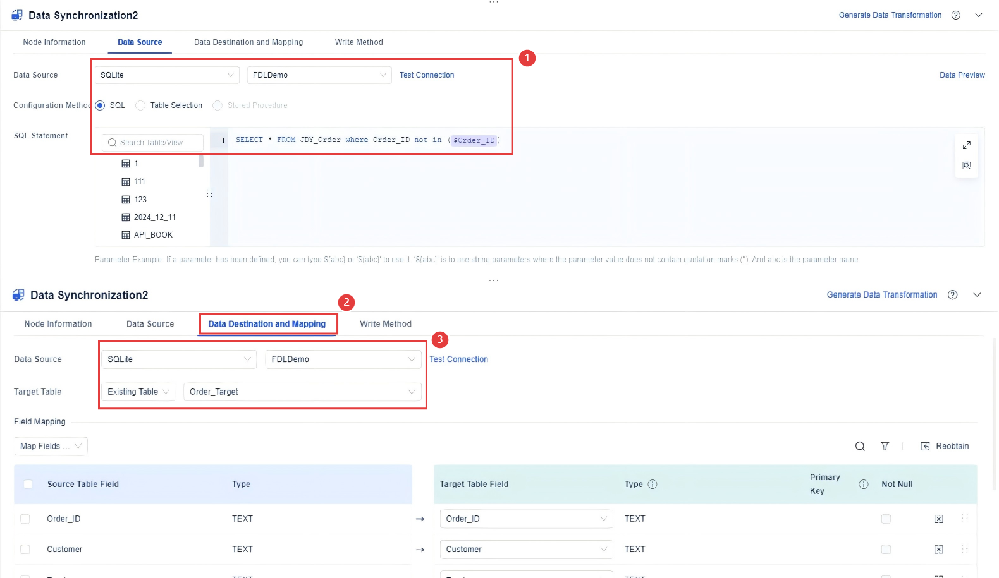Select the SQL configuration method radio button

pos(100,105)
